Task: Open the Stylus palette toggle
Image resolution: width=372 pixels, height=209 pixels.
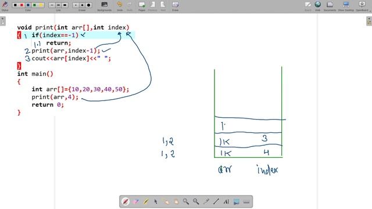Action: (x=5, y=5)
